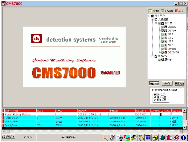Select the 防区地图 radio option

click(155, 100)
